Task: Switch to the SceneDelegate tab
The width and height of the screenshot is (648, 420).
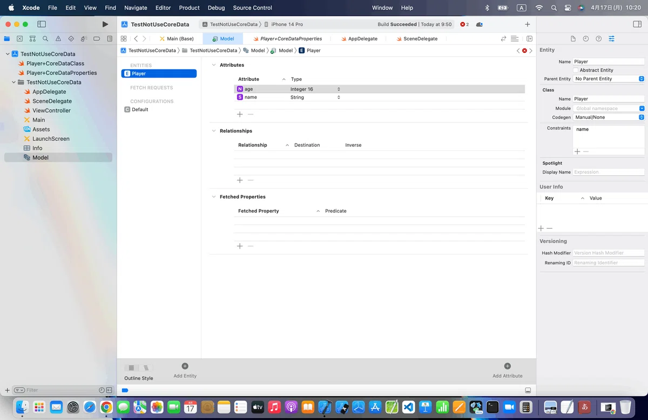Action: pyautogui.click(x=416, y=39)
